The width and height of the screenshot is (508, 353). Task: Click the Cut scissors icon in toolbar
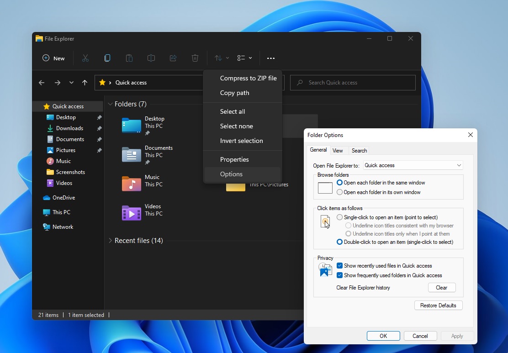85,58
